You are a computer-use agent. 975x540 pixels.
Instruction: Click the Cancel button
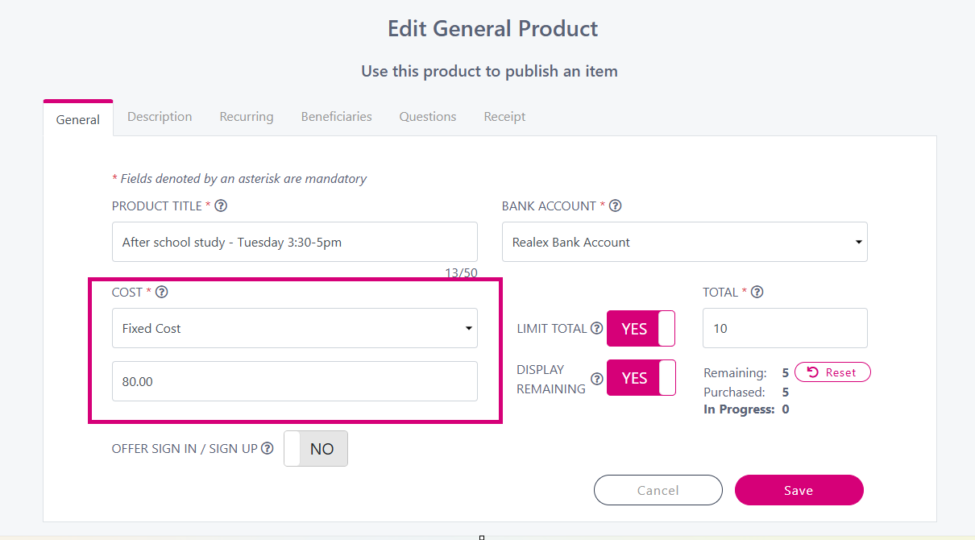click(658, 490)
